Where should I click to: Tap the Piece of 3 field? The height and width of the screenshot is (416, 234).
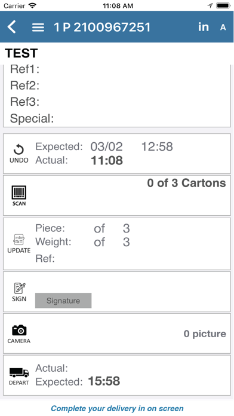tap(83, 228)
